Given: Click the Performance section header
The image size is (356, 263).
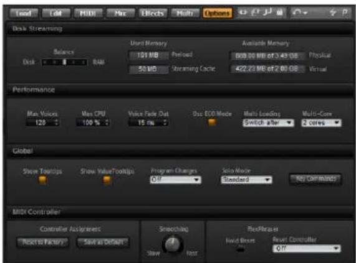Looking at the screenshot, I should coord(180,90).
